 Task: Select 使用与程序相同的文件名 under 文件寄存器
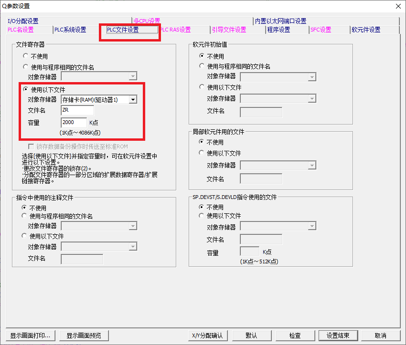pyautogui.click(x=26, y=67)
